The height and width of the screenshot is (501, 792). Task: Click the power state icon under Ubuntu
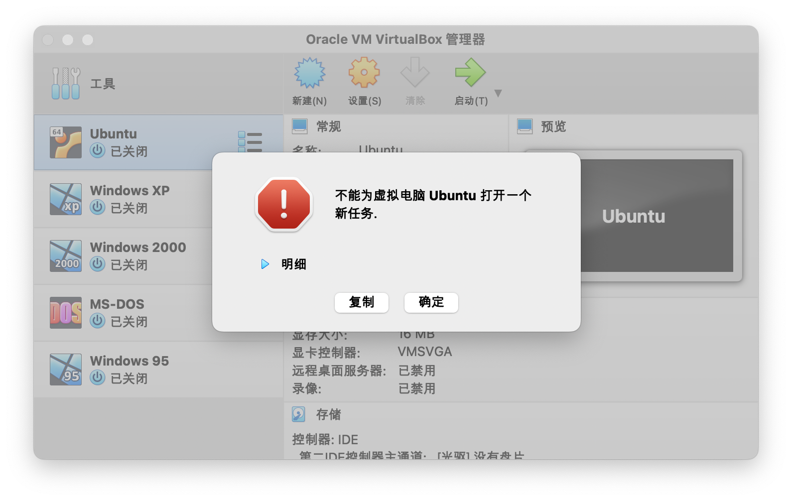point(98,150)
